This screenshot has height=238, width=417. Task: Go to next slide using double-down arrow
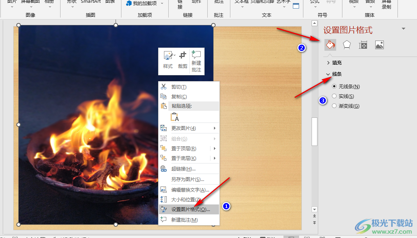pos(314,223)
